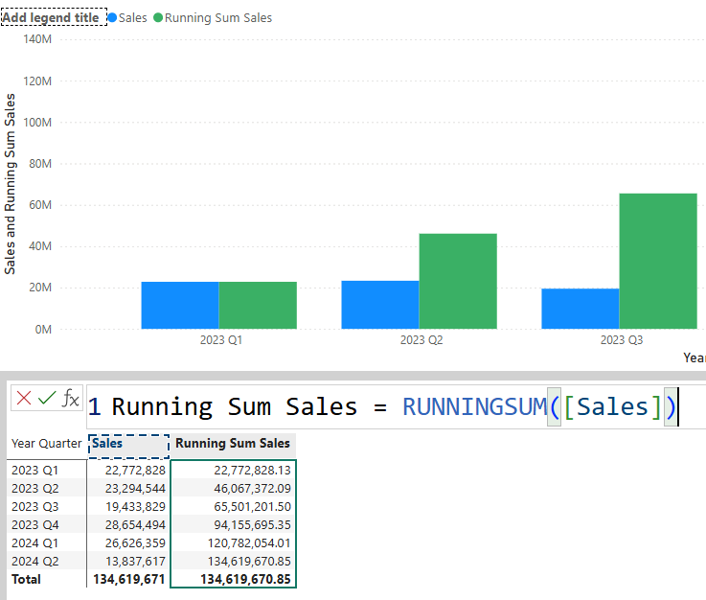Screen dimensions: 706x600
Task: Click the 20M y-axis tick label
Action: 40,288
